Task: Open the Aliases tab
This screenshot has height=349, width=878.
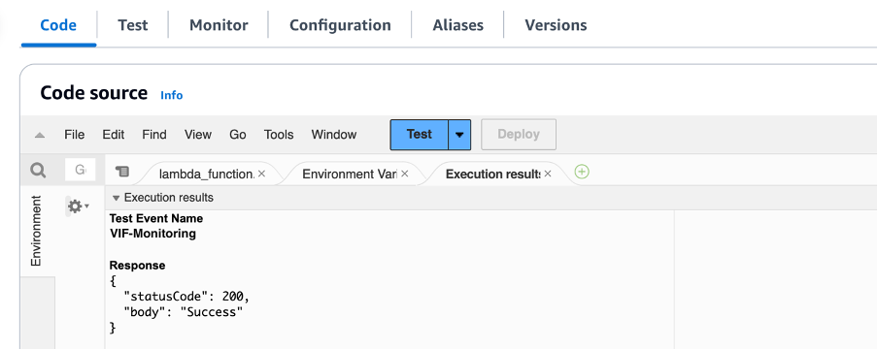Action: click(x=457, y=25)
